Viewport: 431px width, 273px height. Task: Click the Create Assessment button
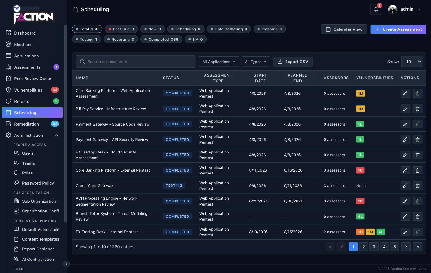[x=398, y=29]
